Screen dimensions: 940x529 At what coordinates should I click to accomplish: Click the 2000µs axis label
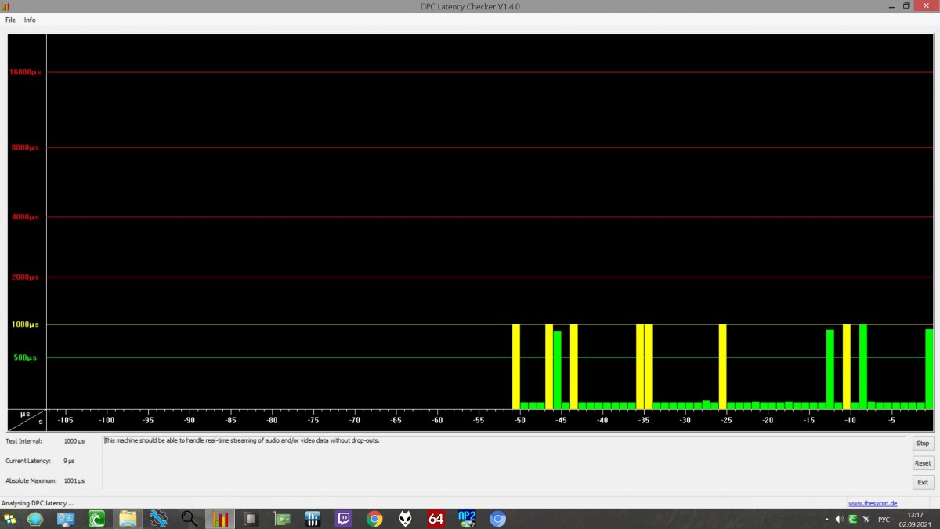pos(25,277)
